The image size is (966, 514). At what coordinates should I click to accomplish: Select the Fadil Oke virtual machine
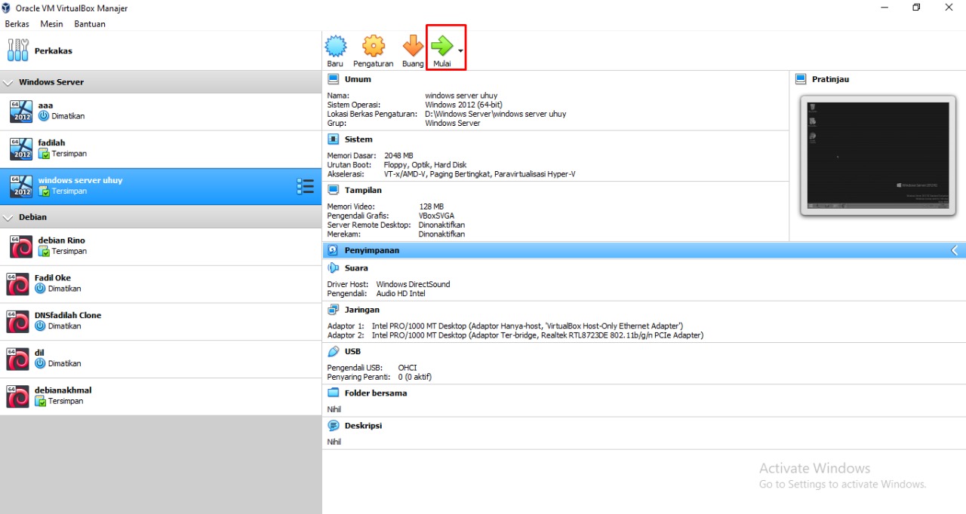click(161, 284)
